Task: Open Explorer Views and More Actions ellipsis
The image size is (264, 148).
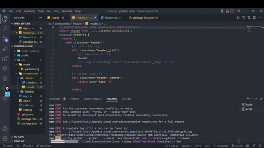Action: click(40, 18)
